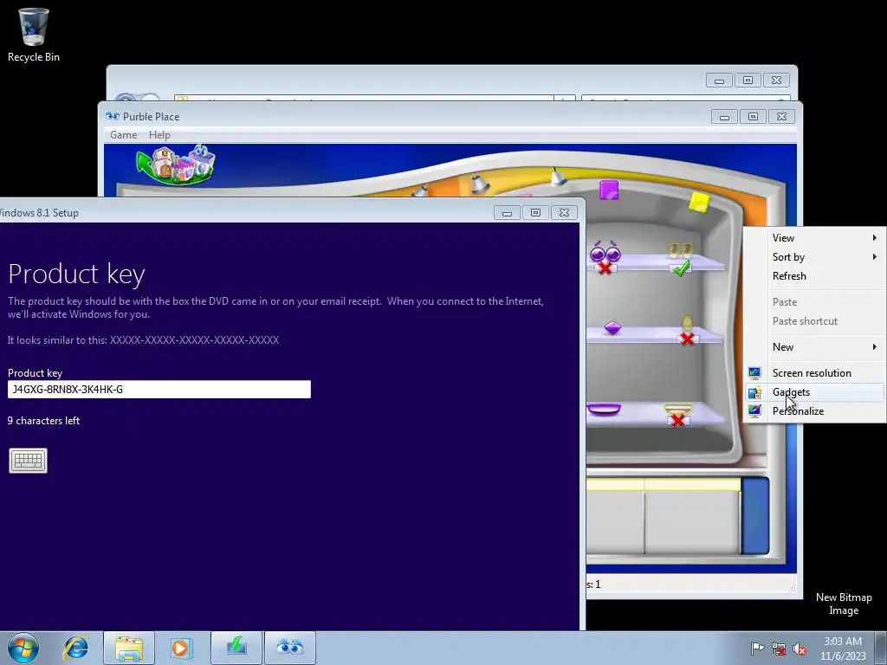887x665 pixels.
Task: Click the Personalize icon in context menu
Action: 754,411
